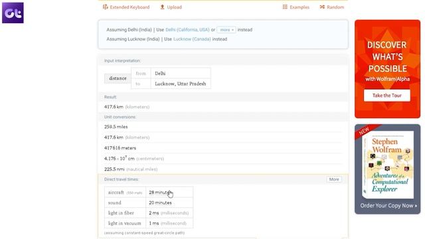Select the 417616 meters conversion

coord(120,148)
